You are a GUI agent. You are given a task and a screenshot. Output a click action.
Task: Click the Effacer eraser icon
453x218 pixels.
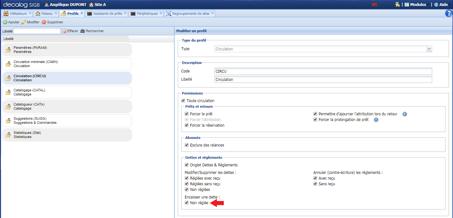(x=64, y=31)
